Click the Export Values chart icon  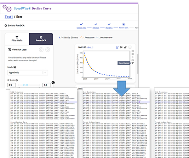point(133,63)
